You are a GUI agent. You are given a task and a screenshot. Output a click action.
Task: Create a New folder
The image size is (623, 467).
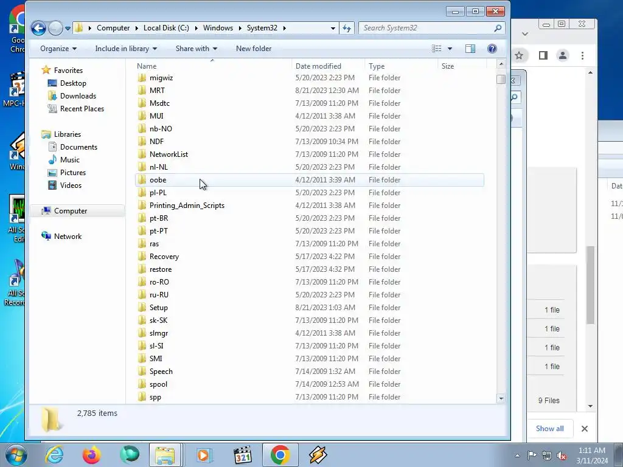254,49
